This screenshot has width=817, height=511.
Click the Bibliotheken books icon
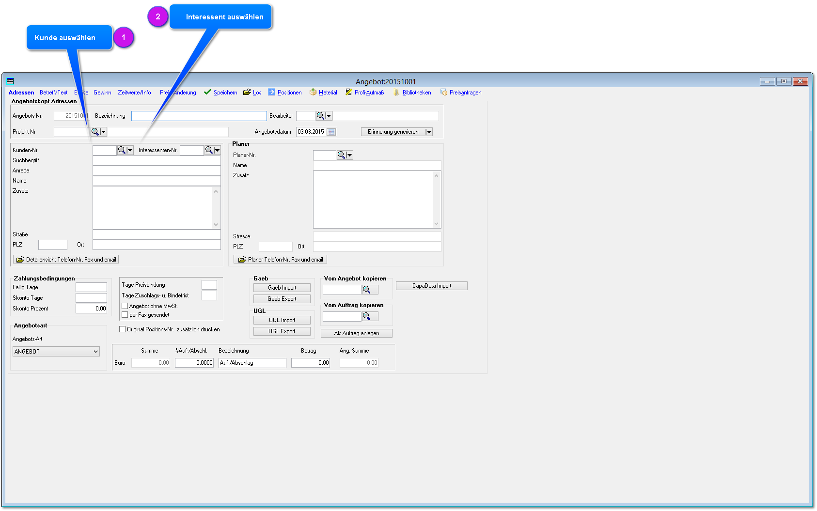(396, 92)
